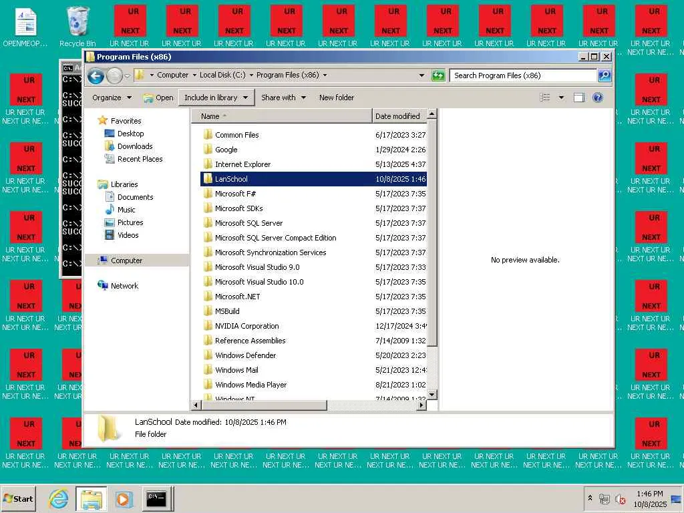Click the greyed Forward arrow button

114,76
